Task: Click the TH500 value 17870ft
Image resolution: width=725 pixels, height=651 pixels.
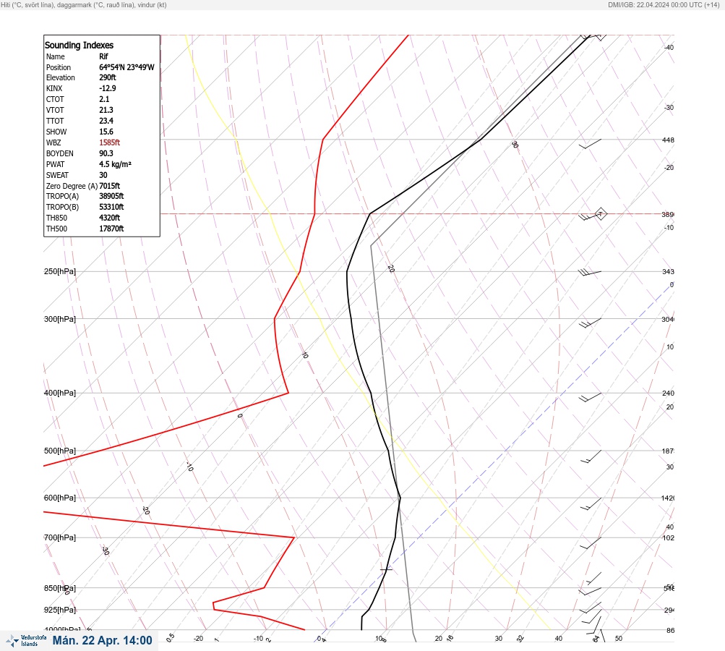Action: pyautogui.click(x=111, y=229)
